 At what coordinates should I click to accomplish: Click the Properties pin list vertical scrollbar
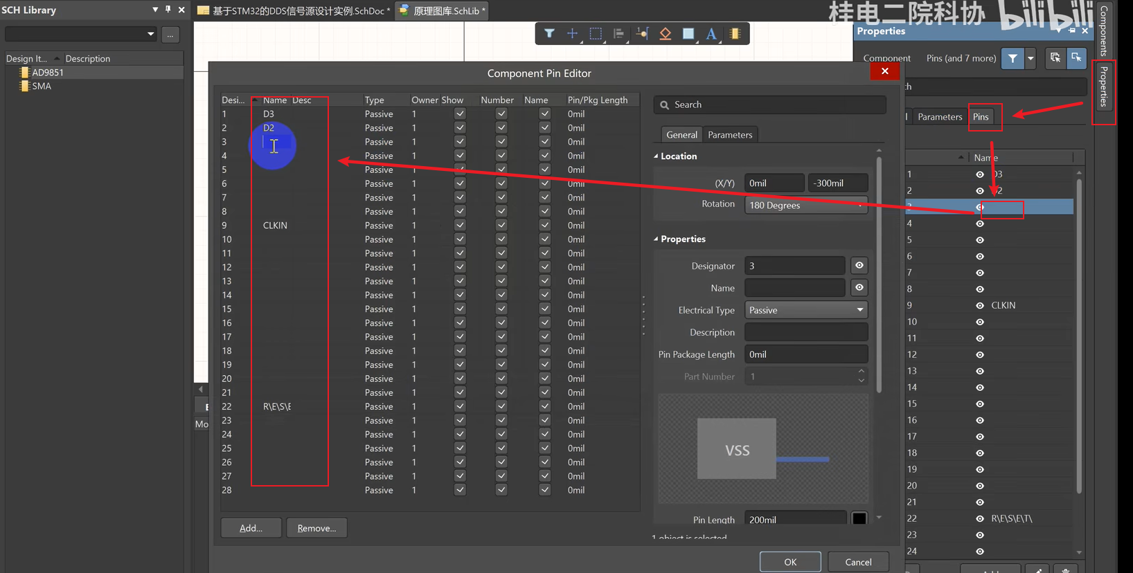(x=1079, y=336)
